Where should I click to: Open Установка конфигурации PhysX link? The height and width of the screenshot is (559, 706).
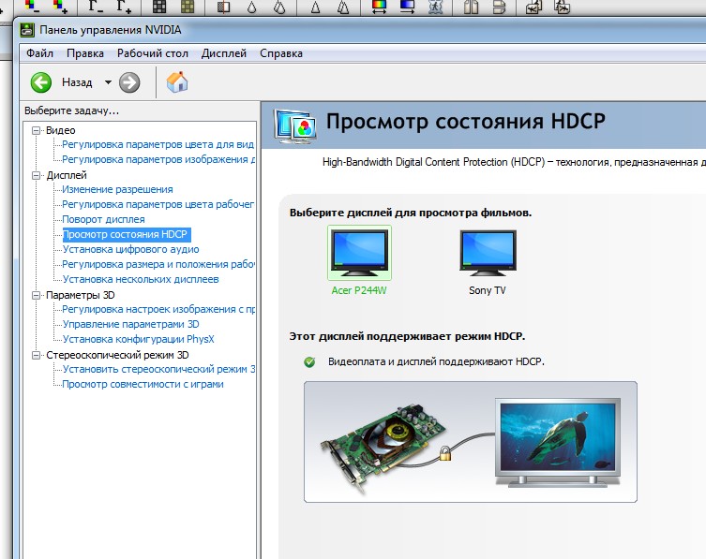click(x=138, y=339)
